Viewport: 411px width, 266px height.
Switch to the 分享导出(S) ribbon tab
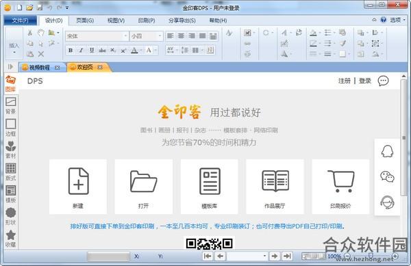pos(182,21)
